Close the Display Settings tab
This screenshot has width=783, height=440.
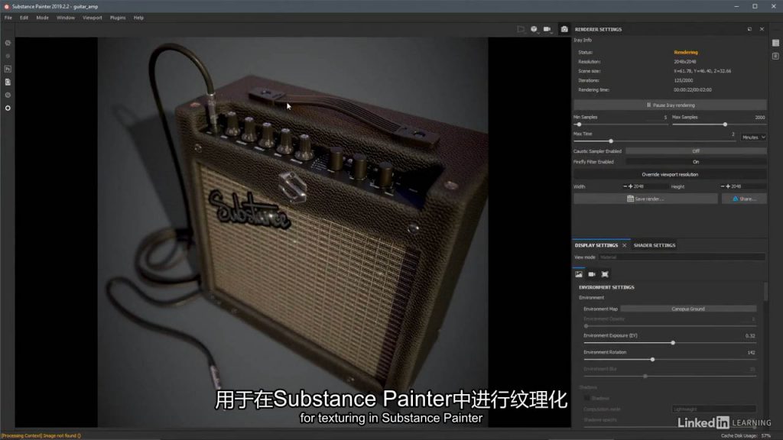tap(624, 245)
